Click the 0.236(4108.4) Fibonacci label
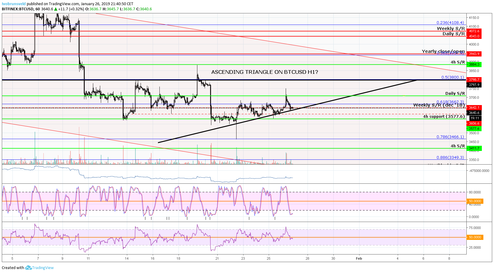This screenshot has width=494, height=273. point(450,23)
